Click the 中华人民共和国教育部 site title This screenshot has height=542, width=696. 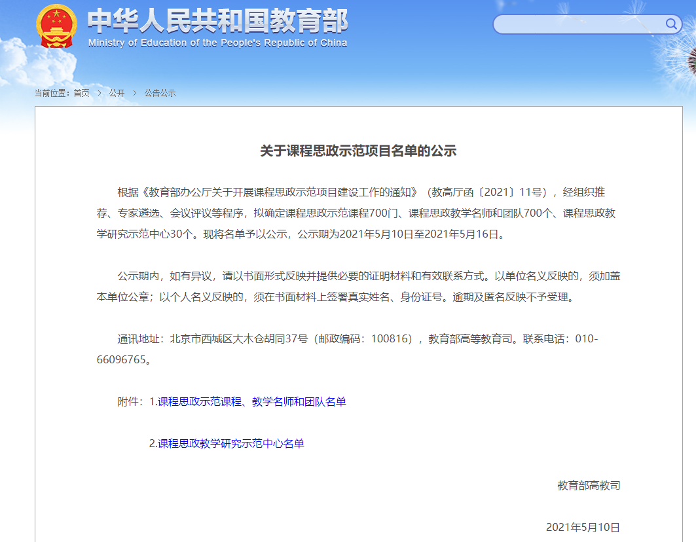[x=217, y=21]
